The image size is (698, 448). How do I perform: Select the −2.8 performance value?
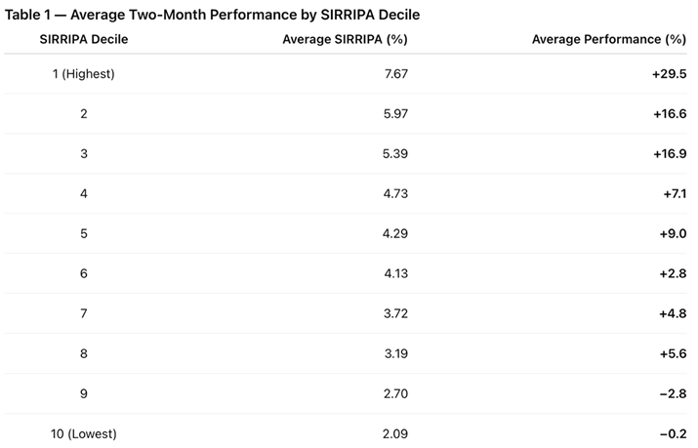click(672, 394)
